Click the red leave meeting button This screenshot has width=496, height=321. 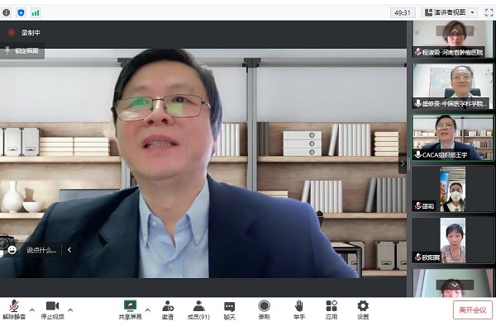473,310
